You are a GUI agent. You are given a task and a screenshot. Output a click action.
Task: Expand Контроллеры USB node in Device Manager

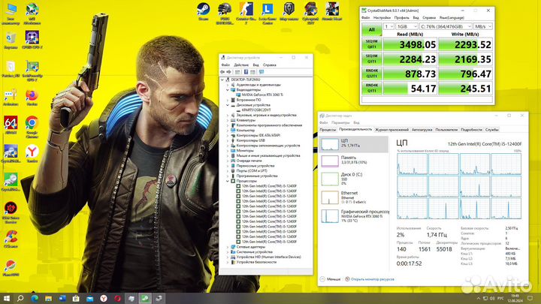[x=228, y=140]
